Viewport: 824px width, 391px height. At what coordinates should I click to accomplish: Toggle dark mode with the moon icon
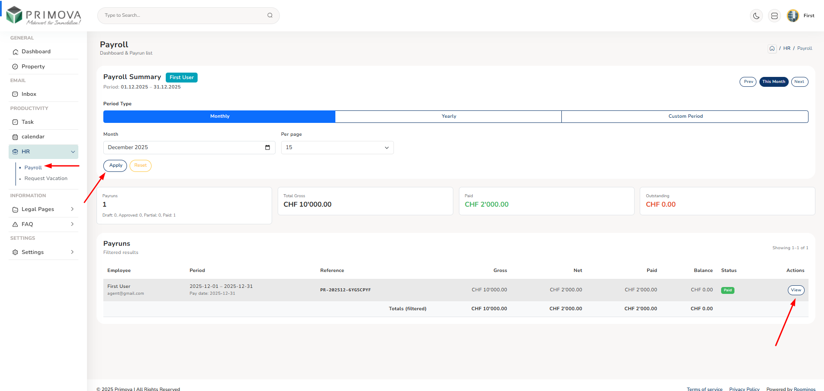click(756, 16)
